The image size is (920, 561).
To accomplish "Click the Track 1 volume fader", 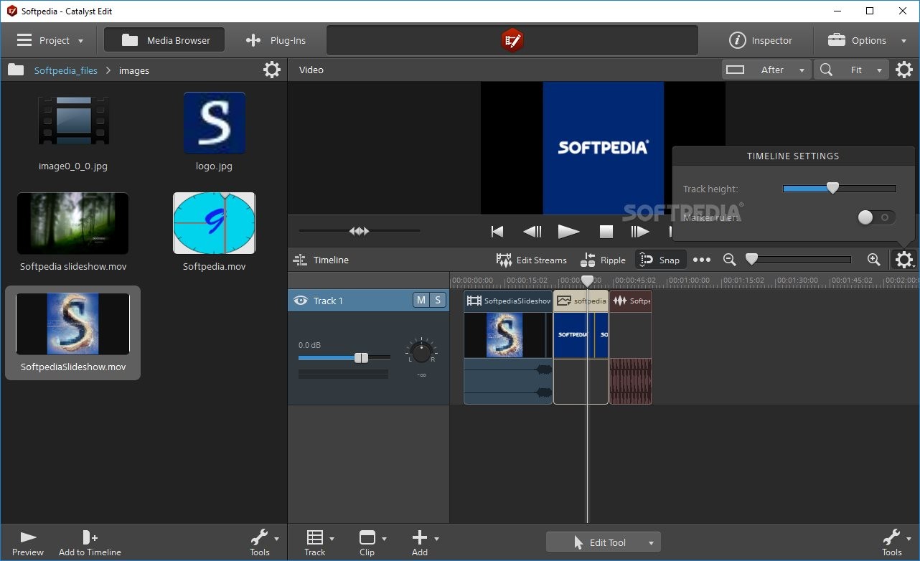I will click(361, 357).
